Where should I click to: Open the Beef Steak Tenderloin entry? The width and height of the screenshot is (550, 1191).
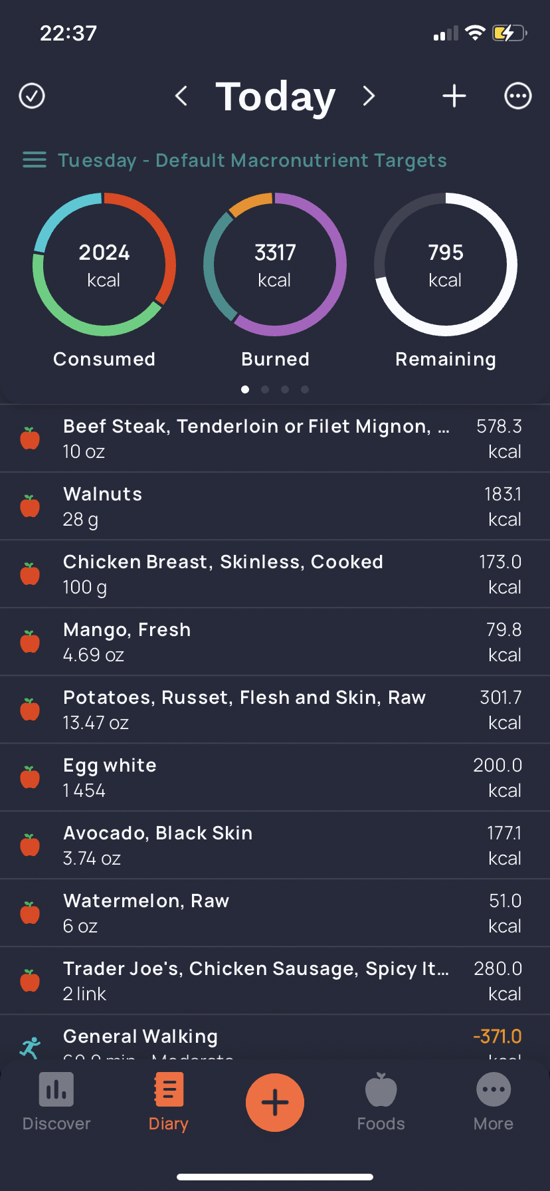click(x=275, y=439)
